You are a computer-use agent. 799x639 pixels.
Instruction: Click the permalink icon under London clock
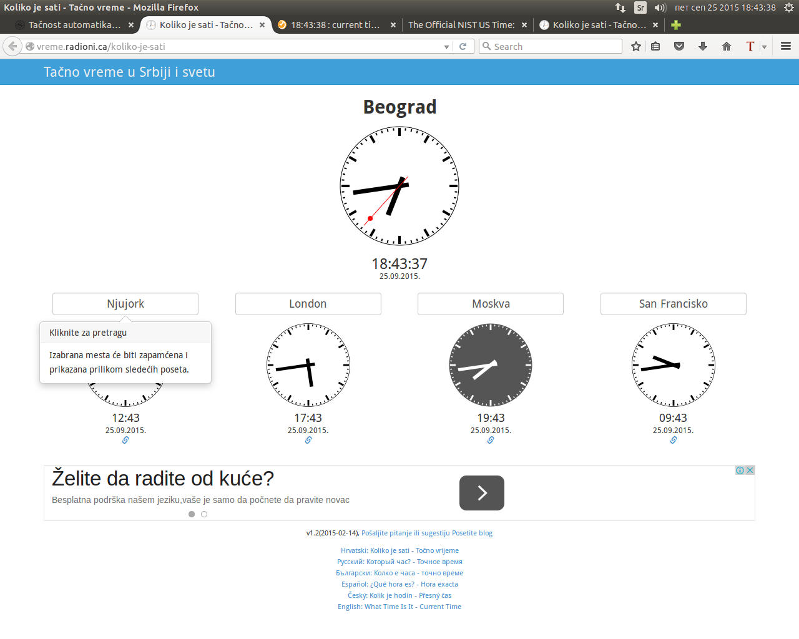click(x=308, y=440)
